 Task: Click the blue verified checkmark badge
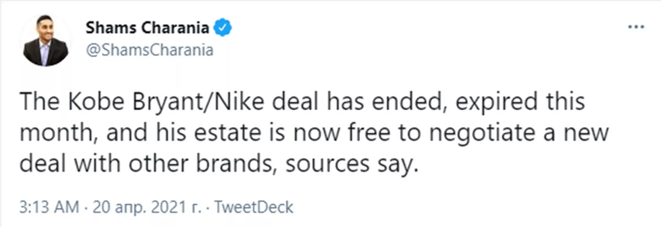(223, 28)
